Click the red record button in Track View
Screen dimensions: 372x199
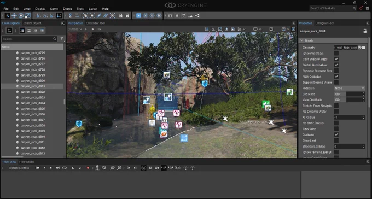[x=88, y=168]
